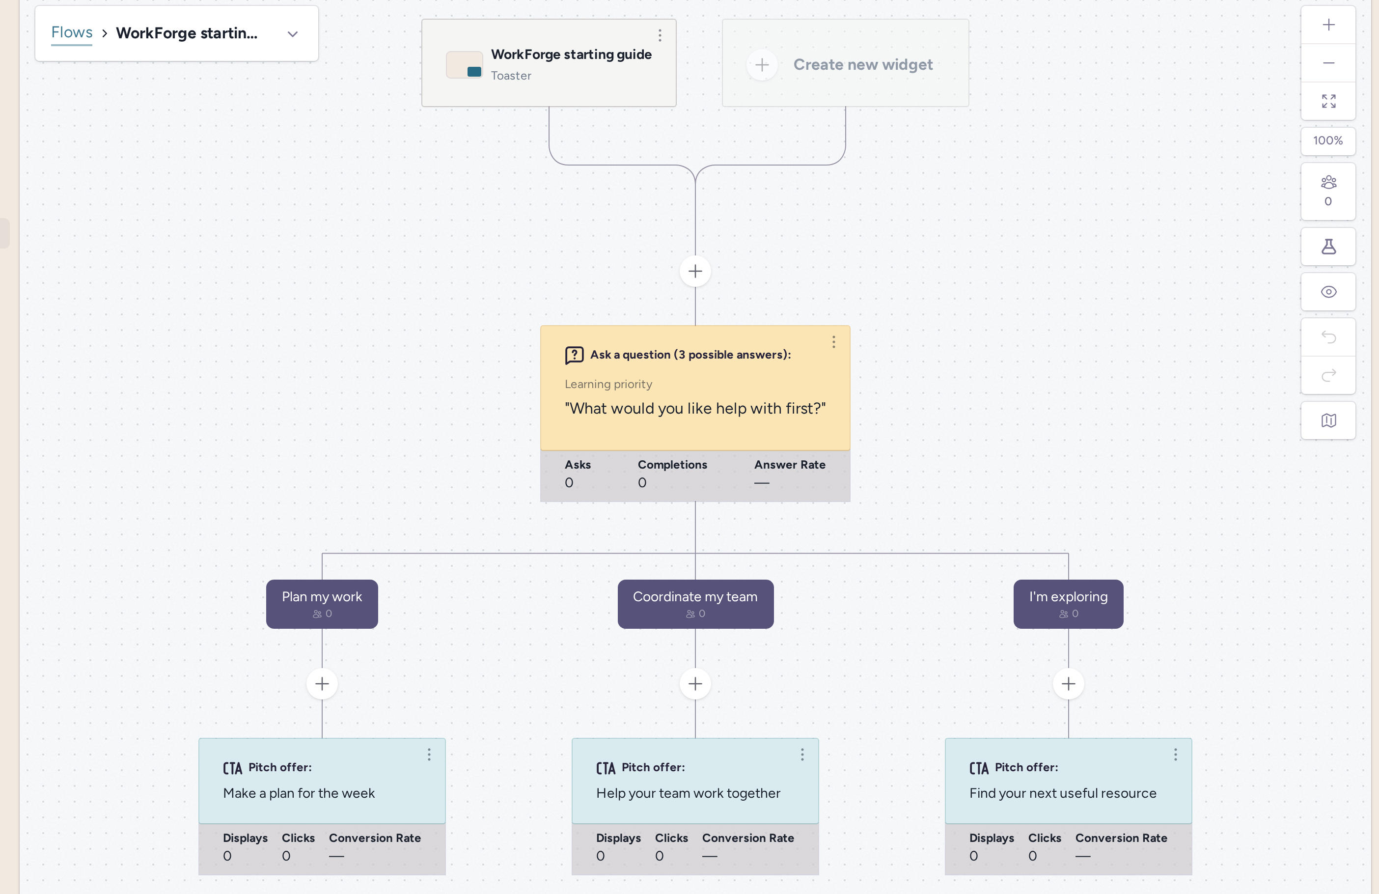Screen dimensions: 1379x894
Task: Click the WorkForge startin... breadcrumb title
Action: pyautogui.click(x=187, y=33)
